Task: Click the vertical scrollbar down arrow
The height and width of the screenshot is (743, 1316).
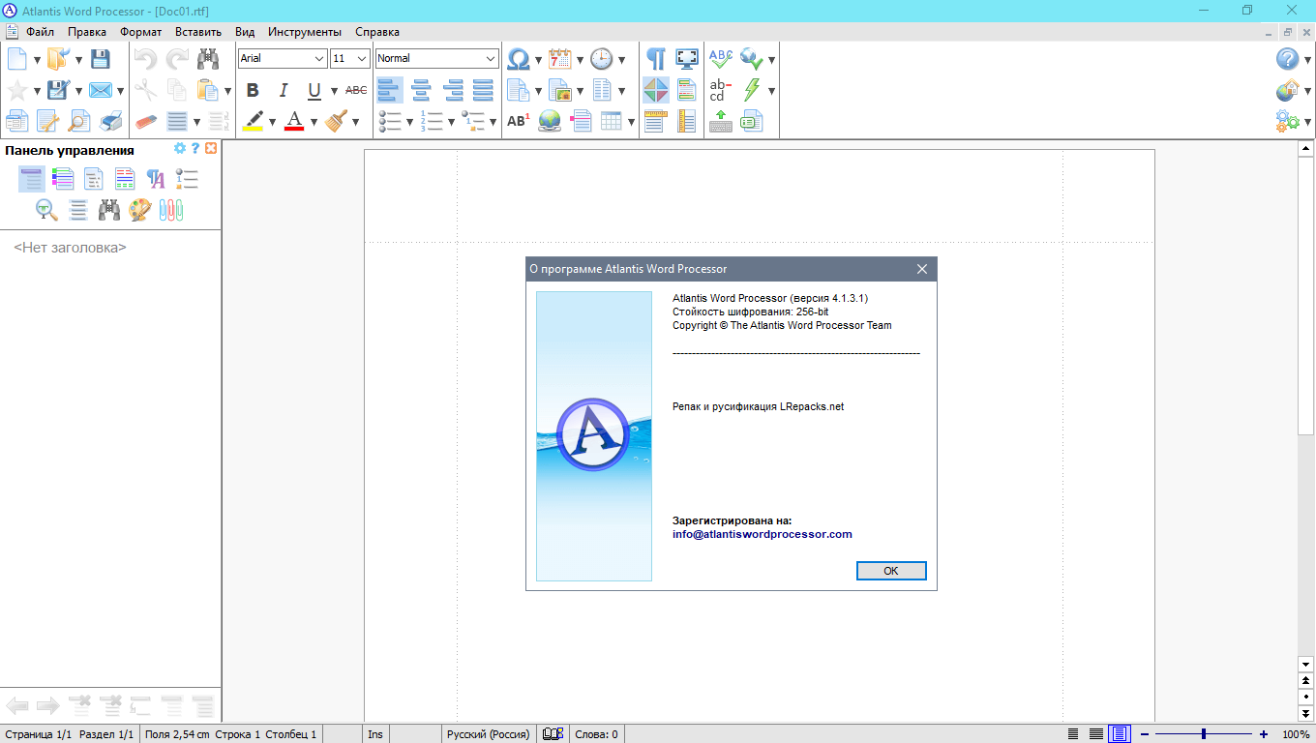Action: click(x=1306, y=665)
